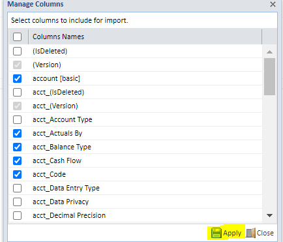Click the vertical scrollbar thumb
Viewport: 283px width, 242px height.
[x=269, y=76]
